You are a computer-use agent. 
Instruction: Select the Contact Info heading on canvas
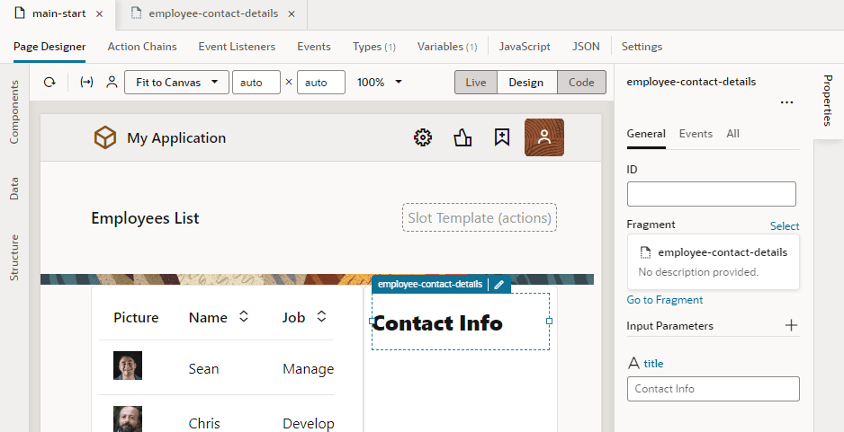click(437, 323)
